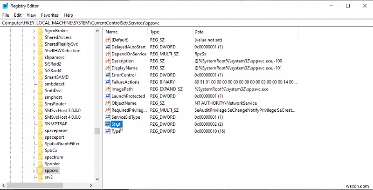Open the File menu
Viewport: 373px width, 190px height.
6,15
